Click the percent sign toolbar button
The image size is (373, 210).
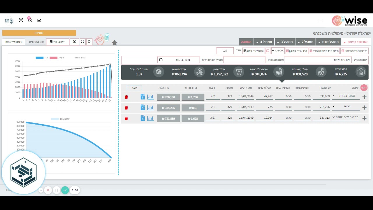click(74, 42)
